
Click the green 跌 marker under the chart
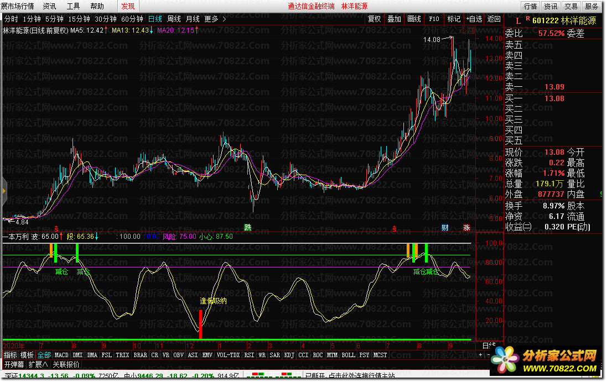[x=248, y=227]
